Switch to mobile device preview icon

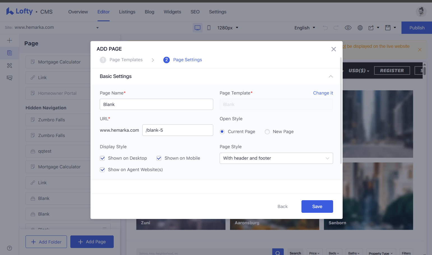click(x=209, y=28)
